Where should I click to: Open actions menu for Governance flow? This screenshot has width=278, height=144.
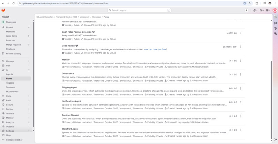(x=241, y=74)
